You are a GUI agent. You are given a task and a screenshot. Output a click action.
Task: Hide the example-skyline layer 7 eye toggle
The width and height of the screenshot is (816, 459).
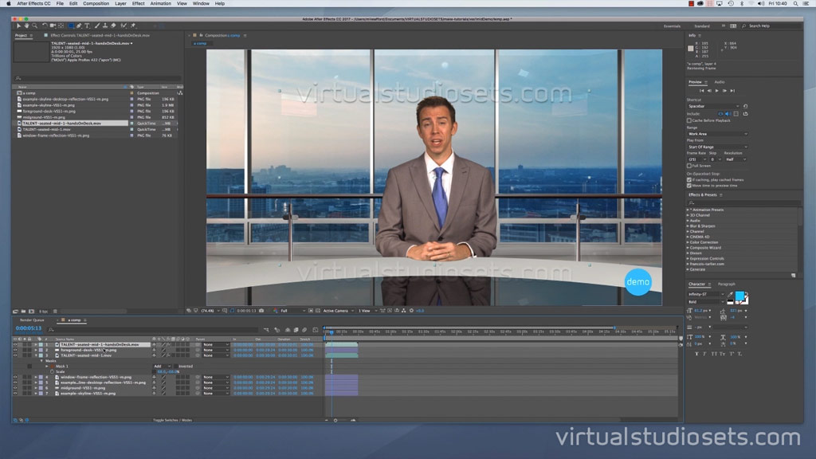coord(15,394)
